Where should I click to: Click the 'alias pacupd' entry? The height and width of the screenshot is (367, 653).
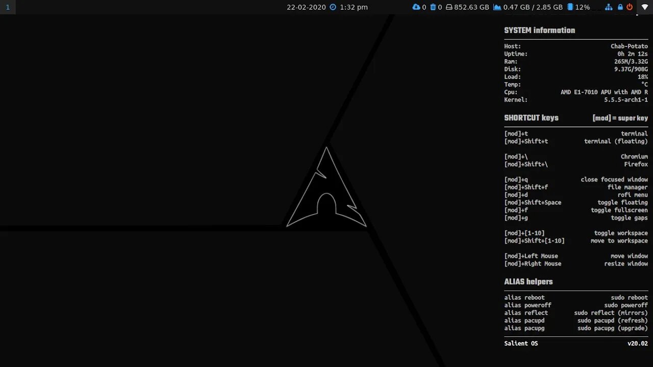[524, 321]
